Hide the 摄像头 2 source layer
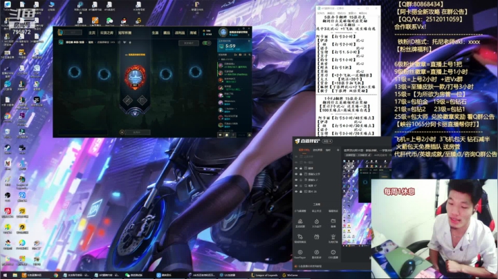 point(296,180)
